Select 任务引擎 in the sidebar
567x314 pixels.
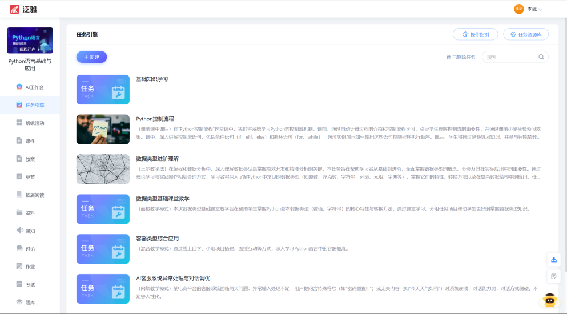[30, 105]
